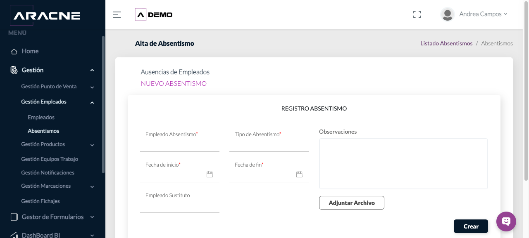Click the Gestión gear icon
This screenshot has height=238, width=529.
(x=14, y=70)
